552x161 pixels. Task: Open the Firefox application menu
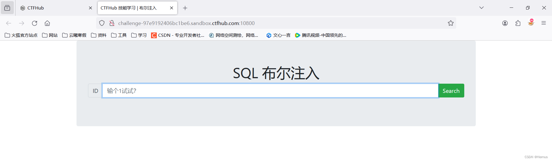click(x=543, y=23)
